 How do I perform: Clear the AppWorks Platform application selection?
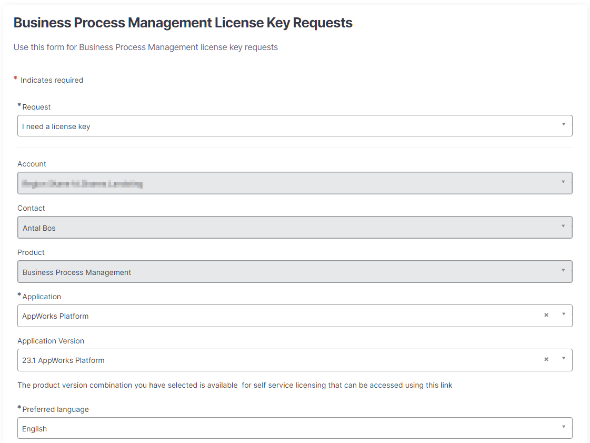click(x=546, y=315)
